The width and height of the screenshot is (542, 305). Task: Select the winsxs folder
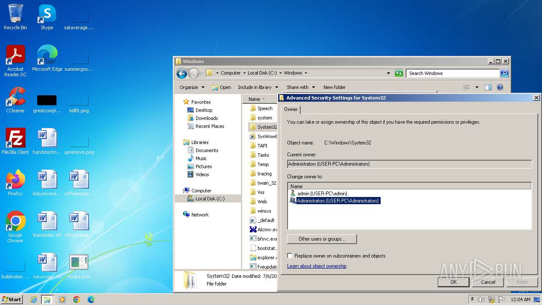[261, 211]
